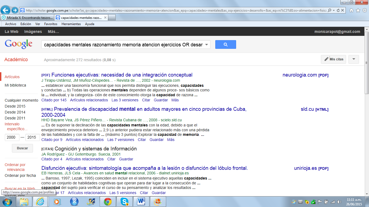Filter by Cualquier momento

pos(21,100)
